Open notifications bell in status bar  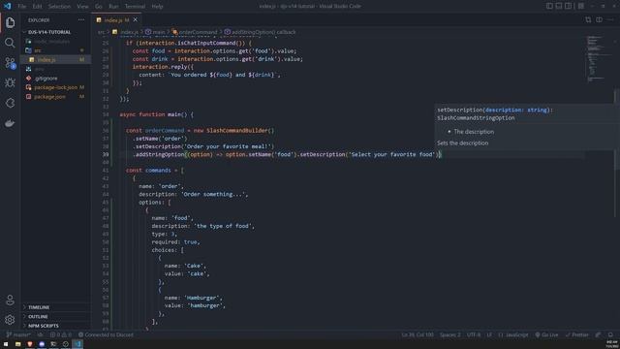point(610,334)
